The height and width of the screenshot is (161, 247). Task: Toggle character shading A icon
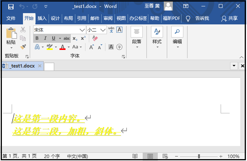111,47
